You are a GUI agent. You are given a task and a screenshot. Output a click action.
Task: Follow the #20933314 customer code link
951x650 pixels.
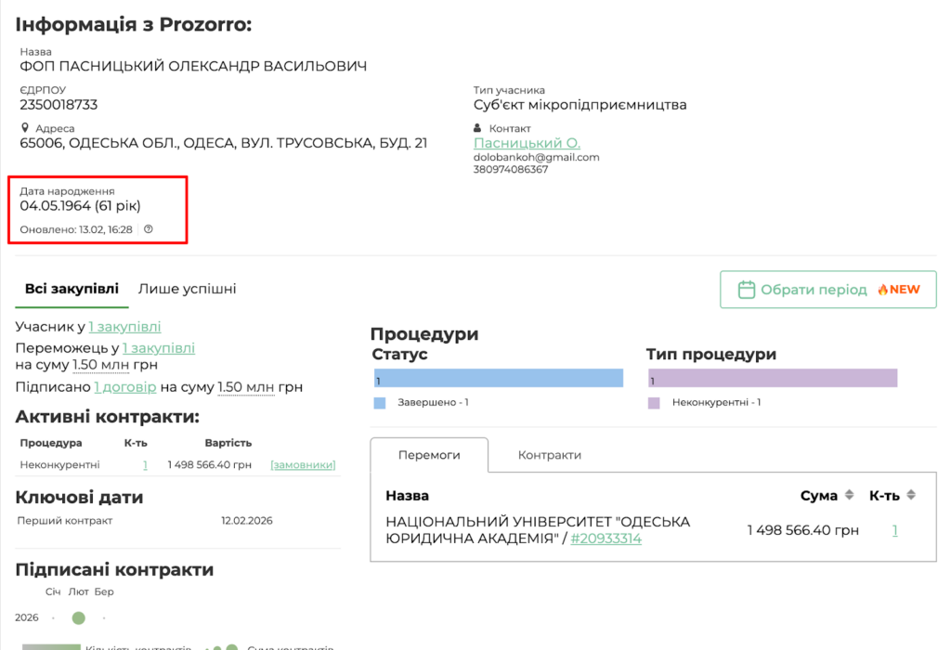[x=606, y=539]
